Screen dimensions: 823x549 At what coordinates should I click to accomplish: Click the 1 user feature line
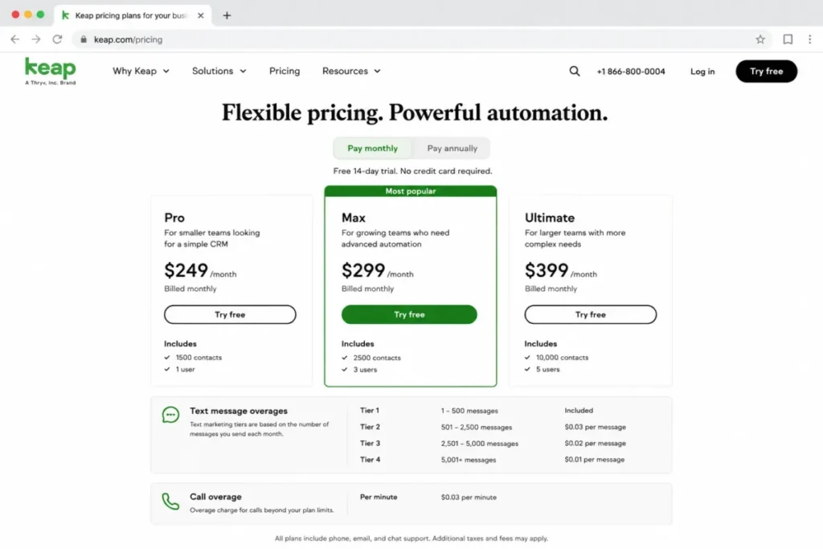point(179,370)
